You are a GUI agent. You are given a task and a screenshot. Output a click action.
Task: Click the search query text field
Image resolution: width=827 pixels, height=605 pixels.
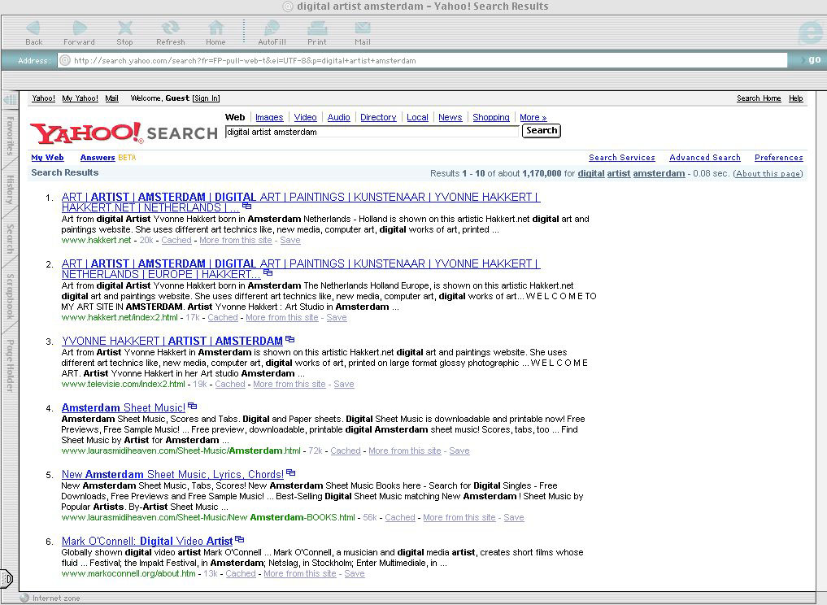tap(372, 132)
